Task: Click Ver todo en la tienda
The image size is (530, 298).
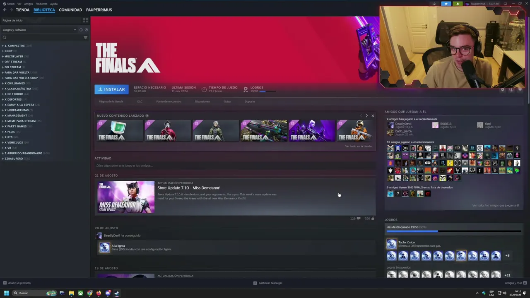Action: [359, 146]
